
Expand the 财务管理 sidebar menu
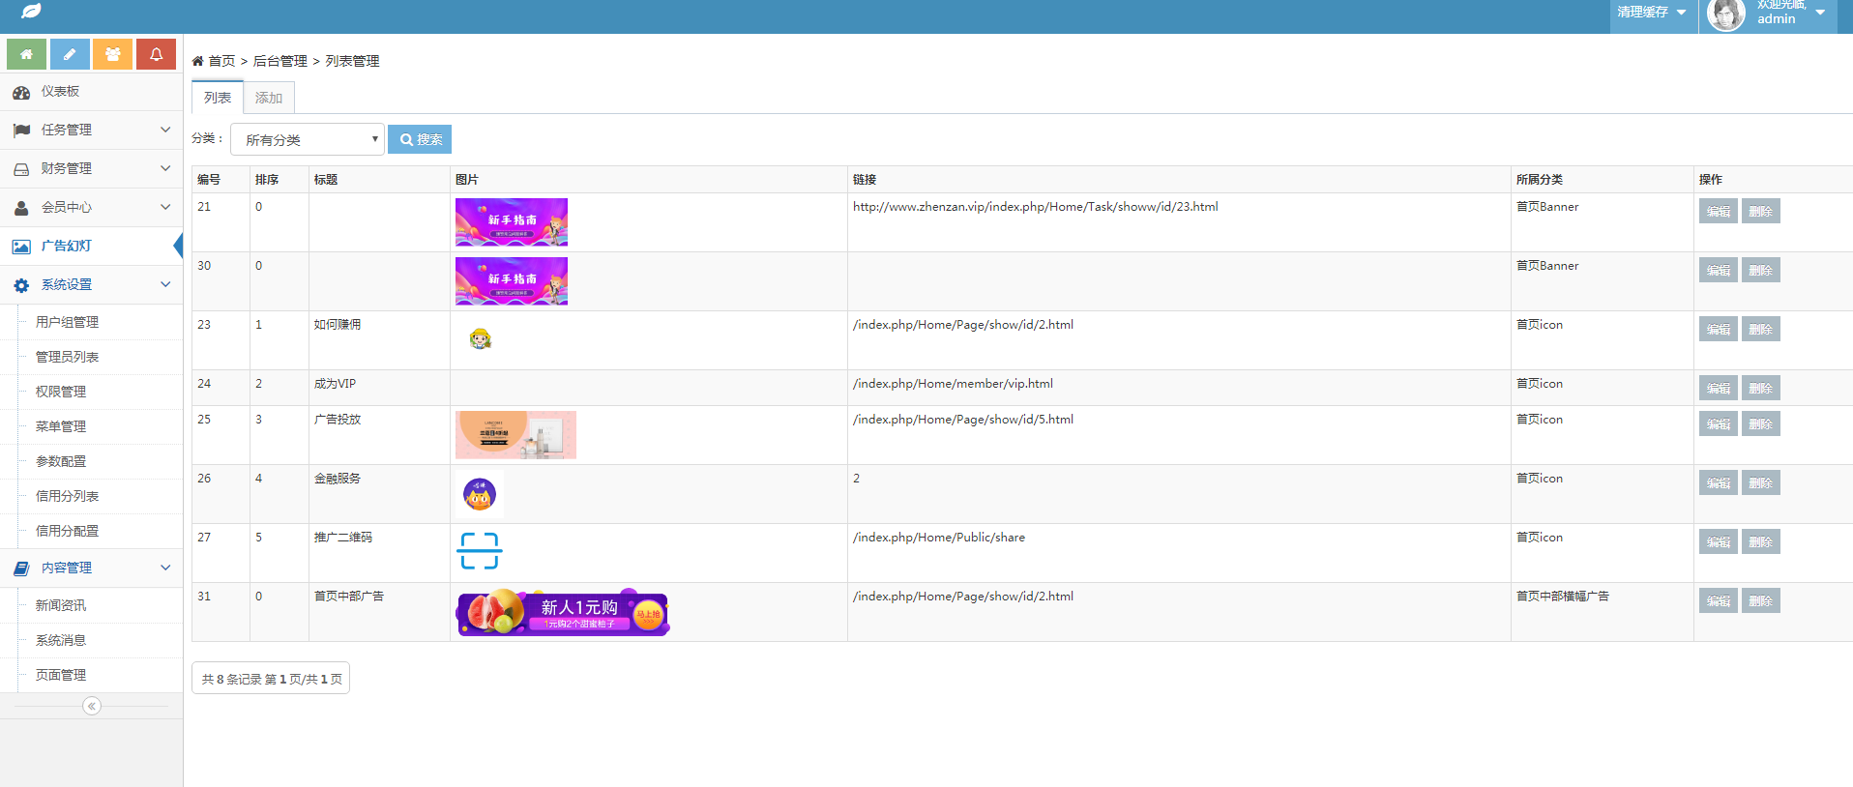pyautogui.click(x=91, y=168)
